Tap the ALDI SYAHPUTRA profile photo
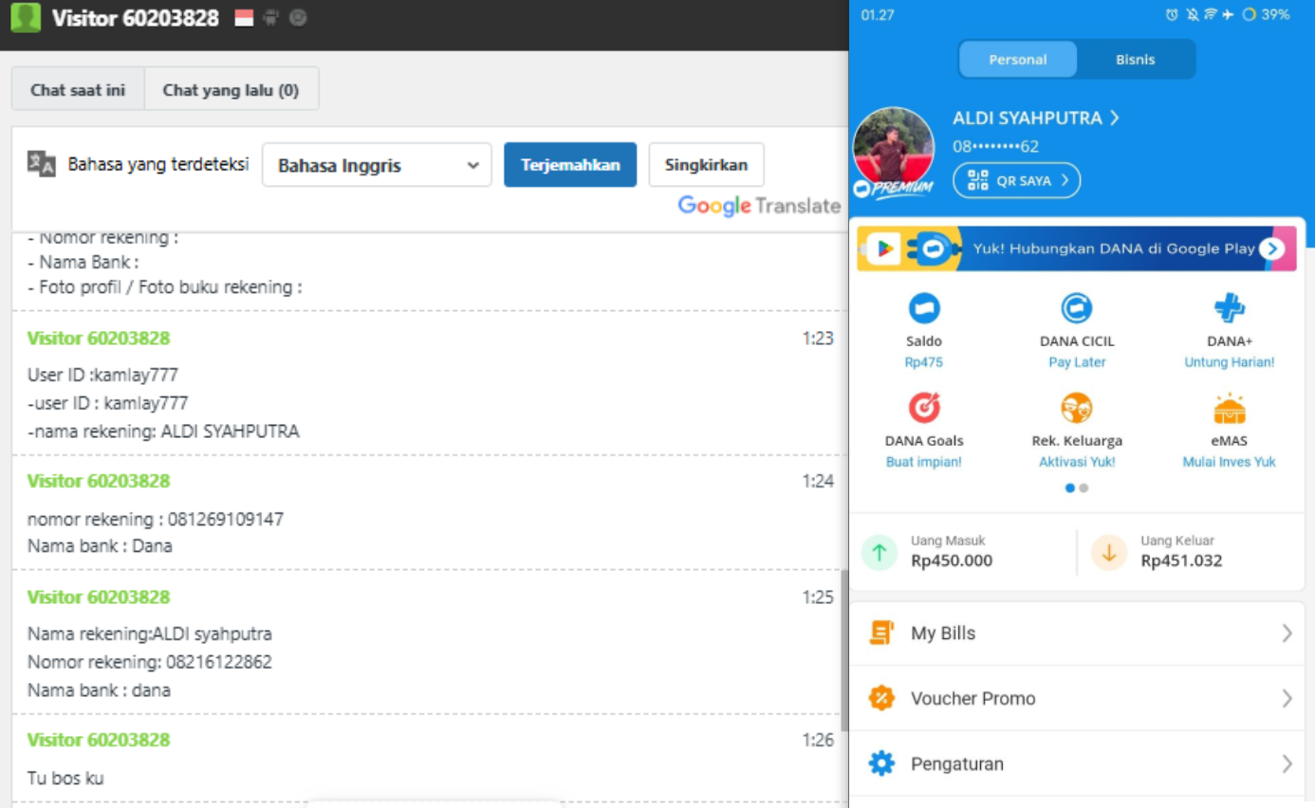The width and height of the screenshot is (1315, 808). tap(893, 147)
